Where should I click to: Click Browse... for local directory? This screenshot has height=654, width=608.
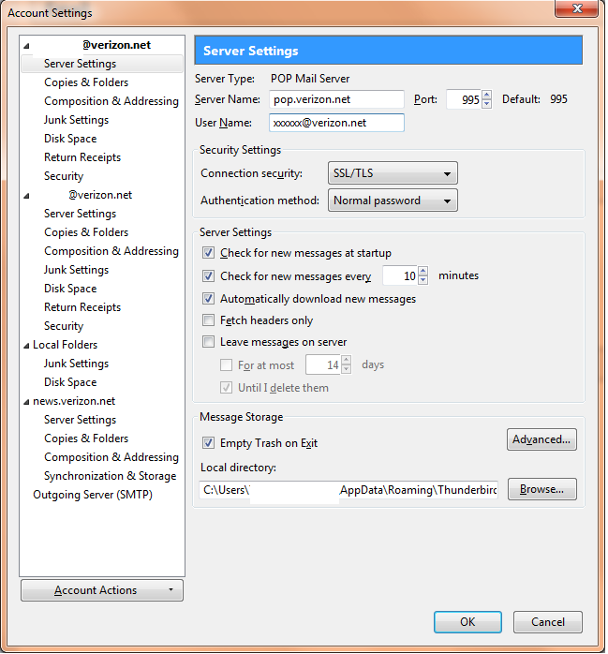(541, 489)
